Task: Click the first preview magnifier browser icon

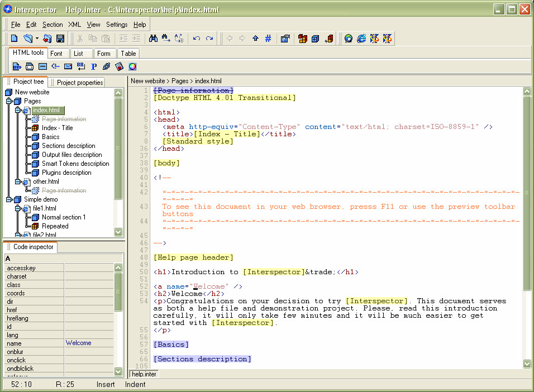Action: pos(349,39)
